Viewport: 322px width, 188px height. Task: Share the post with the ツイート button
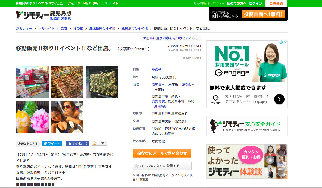(x=52, y=143)
